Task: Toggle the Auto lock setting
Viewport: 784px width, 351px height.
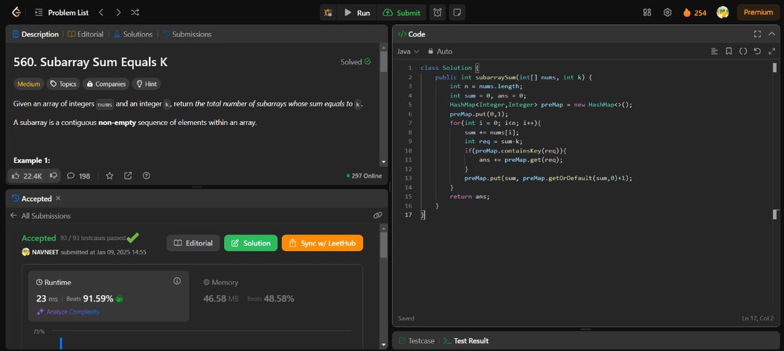Action: pyautogui.click(x=440, y=51)
